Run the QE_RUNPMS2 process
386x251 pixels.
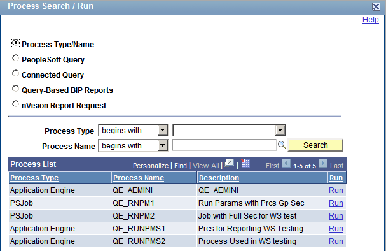click(x=336, y=241)
